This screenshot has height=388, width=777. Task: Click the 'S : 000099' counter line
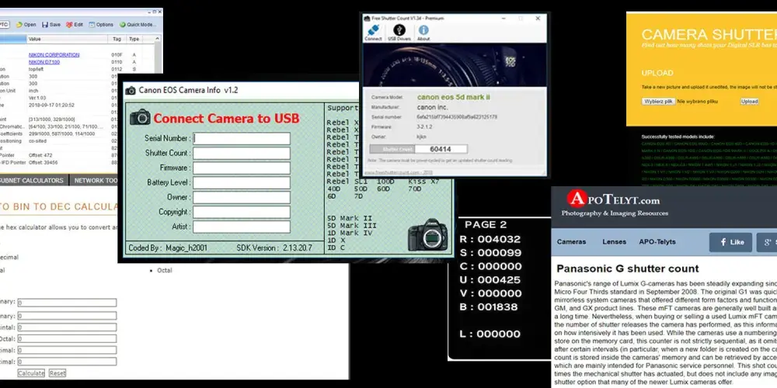click(x=490, y=253)
